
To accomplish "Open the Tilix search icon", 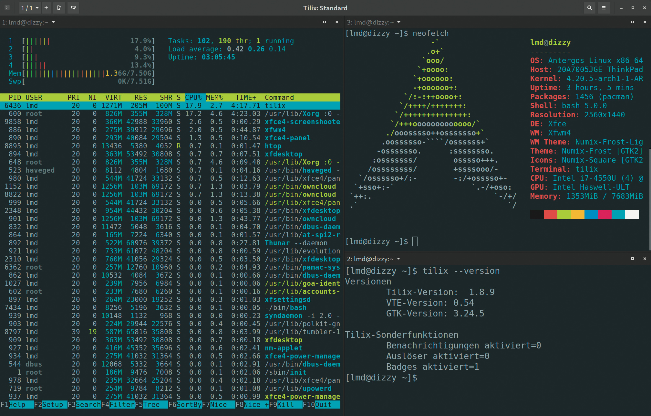I will (589, 8).
